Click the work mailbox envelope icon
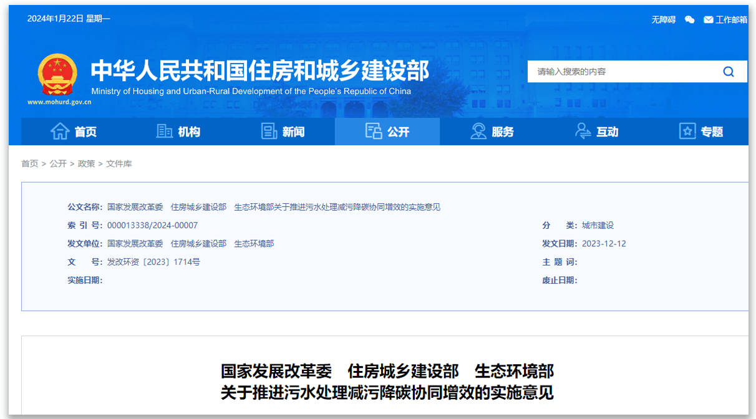The image size is (756, 419). pyautogui.click(x=708, y=19)
